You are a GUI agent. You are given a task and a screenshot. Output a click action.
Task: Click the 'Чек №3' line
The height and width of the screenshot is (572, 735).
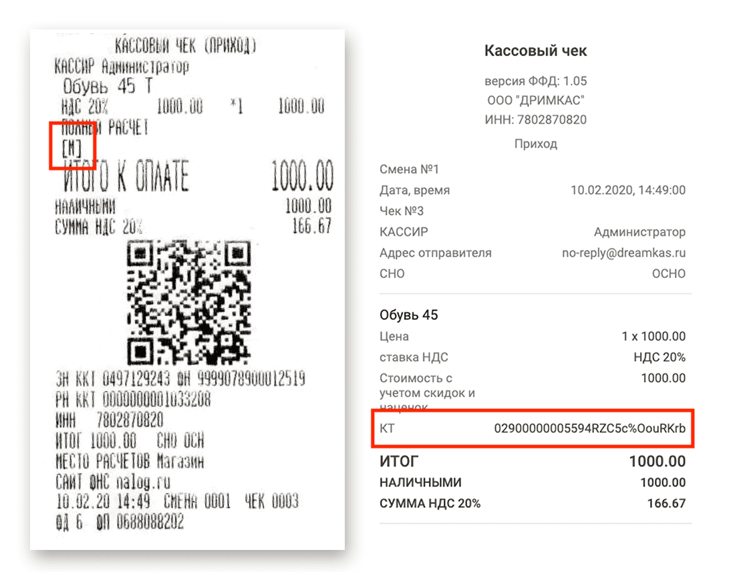pos(402,211)
